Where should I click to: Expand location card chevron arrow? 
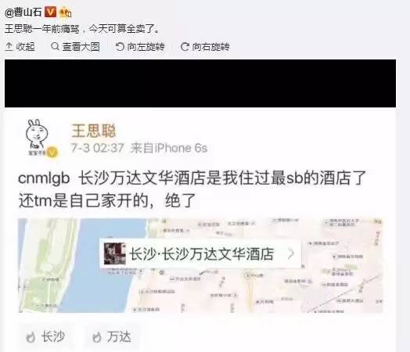(x=291, y=253)
